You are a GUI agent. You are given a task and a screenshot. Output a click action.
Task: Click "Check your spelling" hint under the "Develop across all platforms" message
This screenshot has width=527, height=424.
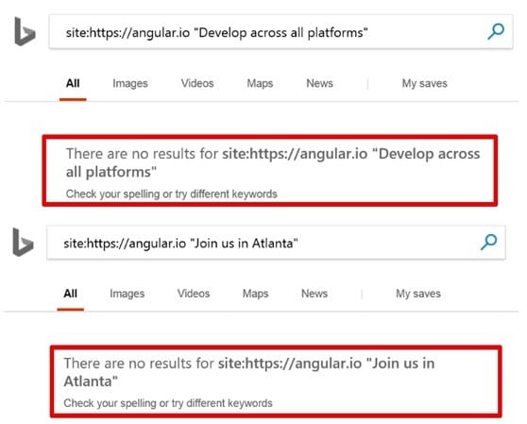point(171,194)
